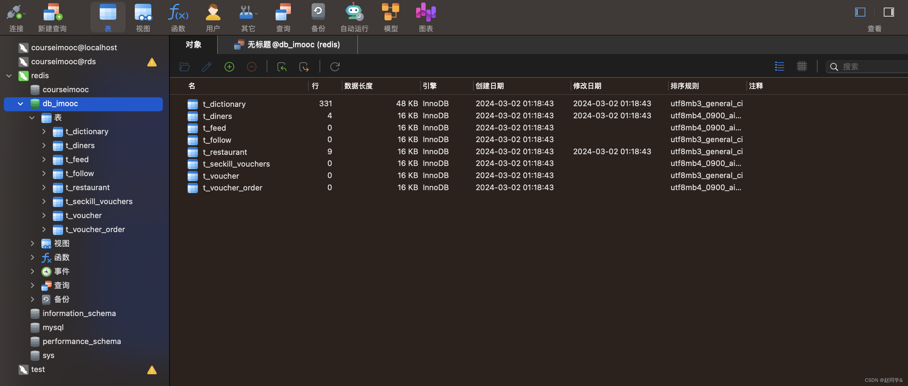Switch to list view mode
The height and width of the screenshot is (386, 908).
779,66
